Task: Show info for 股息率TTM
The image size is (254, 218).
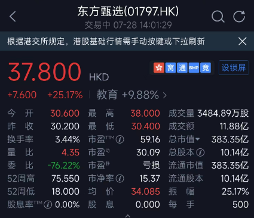Action: pos(48,204)
